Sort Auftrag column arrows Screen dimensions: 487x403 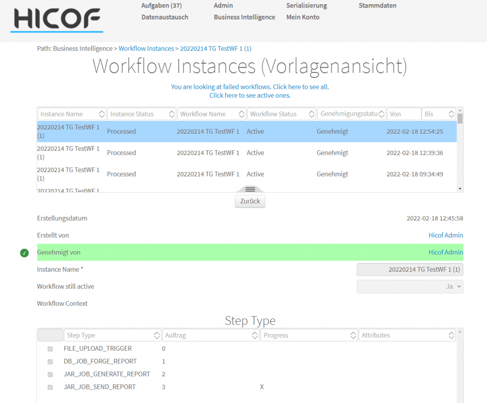(x=255, y=335)
